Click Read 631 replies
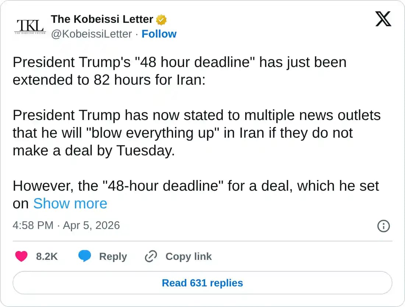This screenshot has height=307, width=405. point(202,283)
